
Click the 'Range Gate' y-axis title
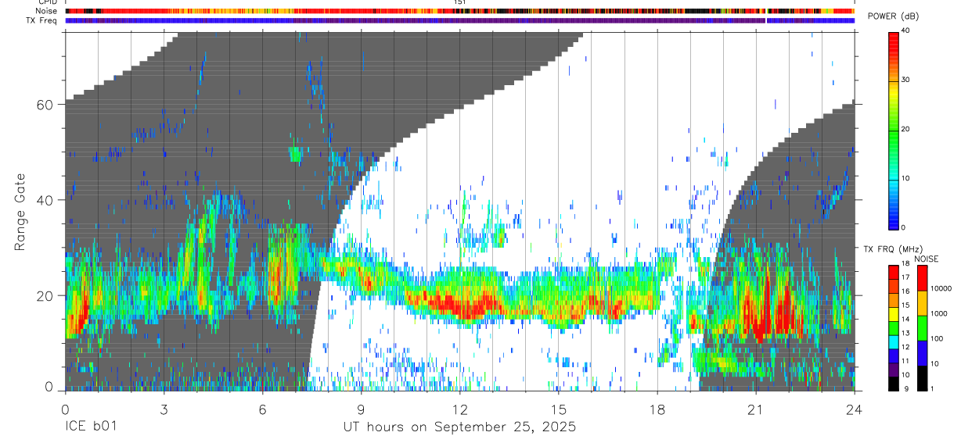(21, 213)
